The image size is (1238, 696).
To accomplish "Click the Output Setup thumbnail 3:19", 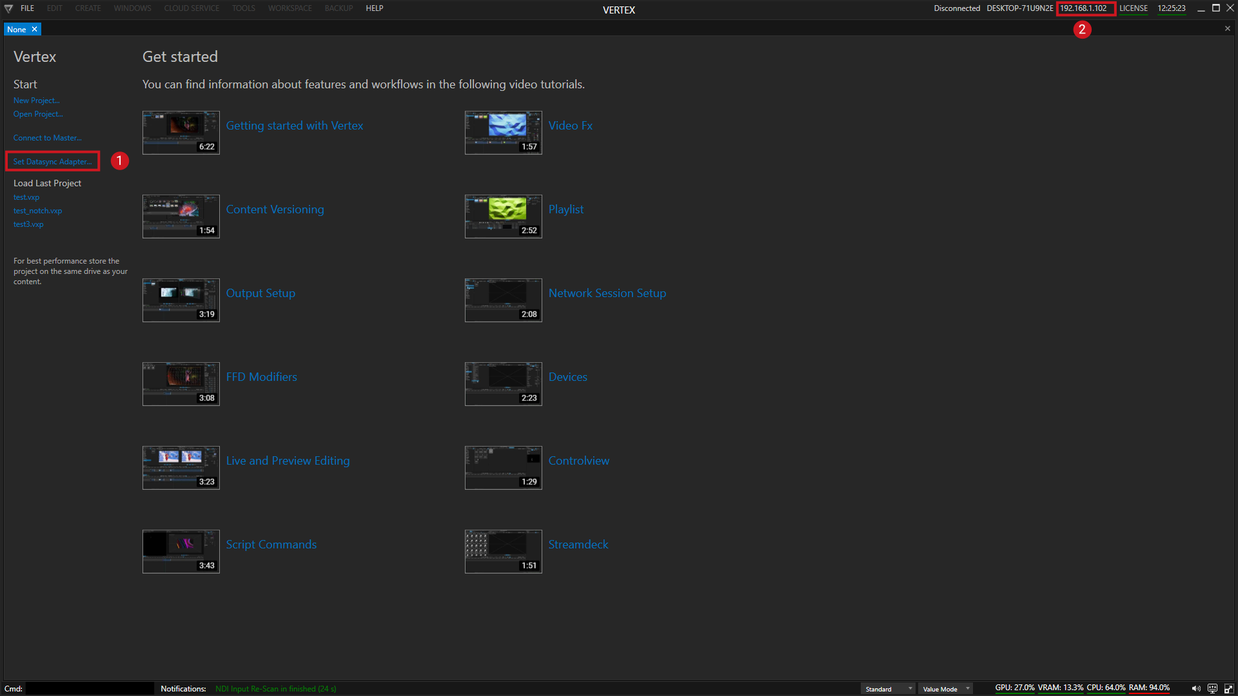I will click(x=181, y=300).
